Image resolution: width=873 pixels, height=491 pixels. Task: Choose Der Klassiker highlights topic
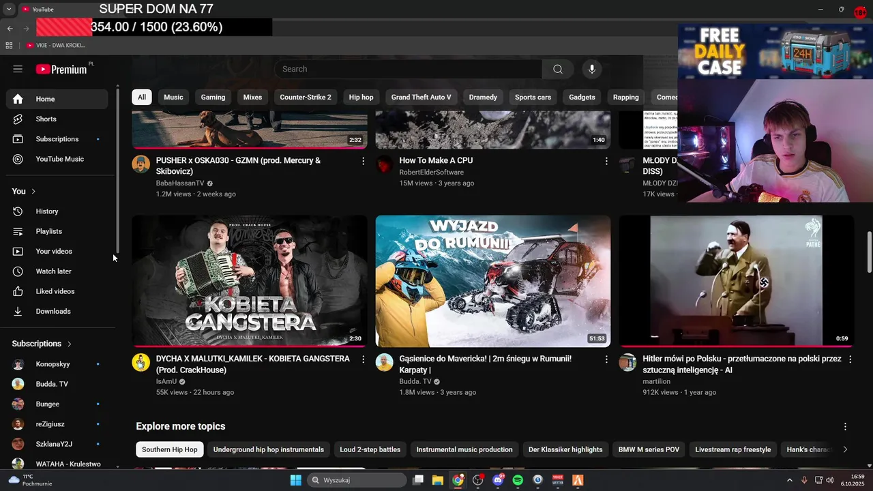(565, 449)
